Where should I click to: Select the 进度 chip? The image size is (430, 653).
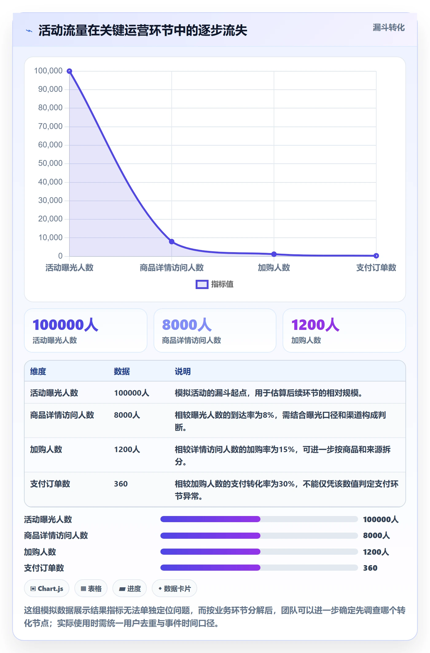[x=130, y=588]
